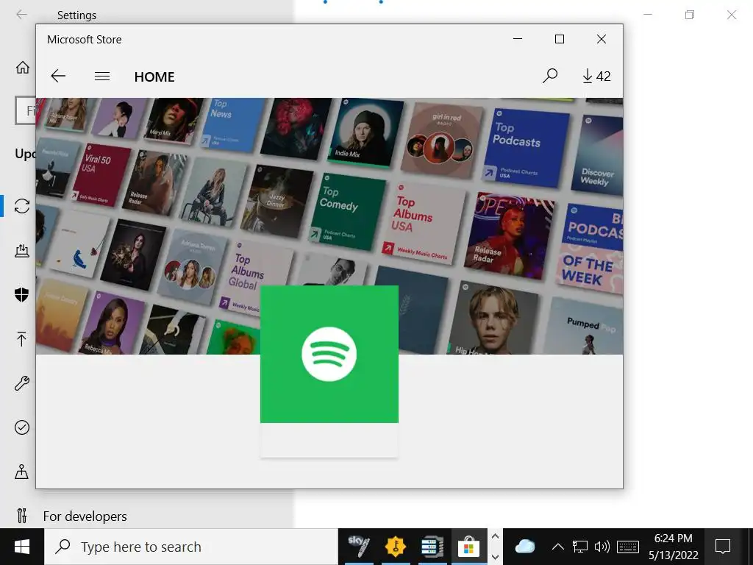The image size is (753, 565).
Task: Click the taskbar search box
Action: point(191,547)
